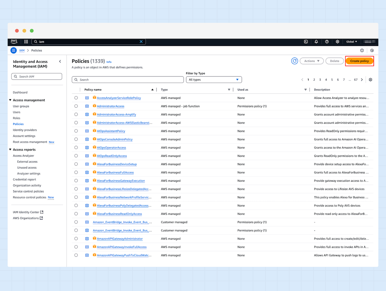386x291 pixels.
Task: Open the Used as column filter arrow
Action: (306, 89)
